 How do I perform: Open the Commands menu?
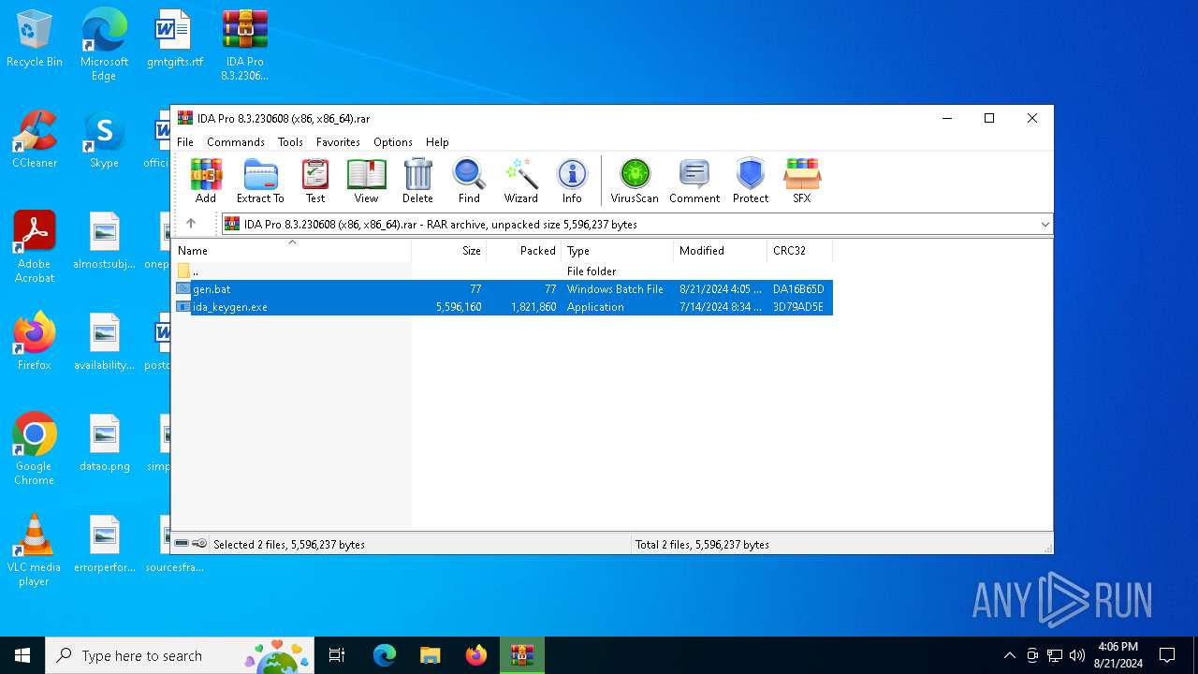(236, 142)
